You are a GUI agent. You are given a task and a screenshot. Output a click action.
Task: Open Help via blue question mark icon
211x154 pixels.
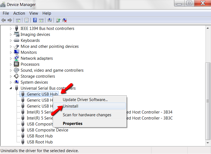[35, 20]
